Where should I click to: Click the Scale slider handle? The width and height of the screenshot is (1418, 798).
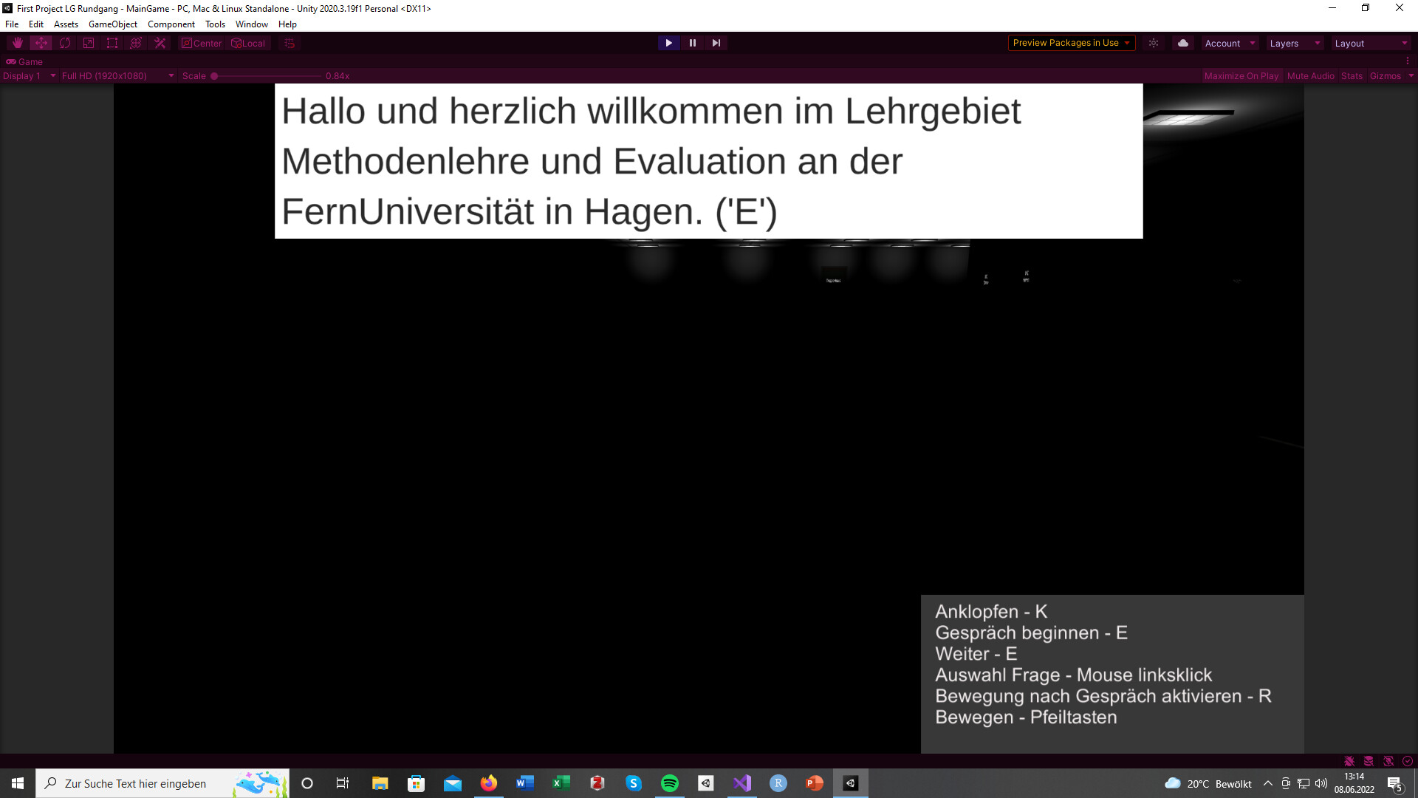pyautogui.click(x=214, y=76)
